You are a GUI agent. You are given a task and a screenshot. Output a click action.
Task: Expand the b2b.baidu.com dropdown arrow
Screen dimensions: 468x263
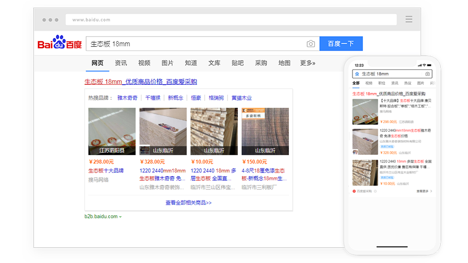coord(120,217)
